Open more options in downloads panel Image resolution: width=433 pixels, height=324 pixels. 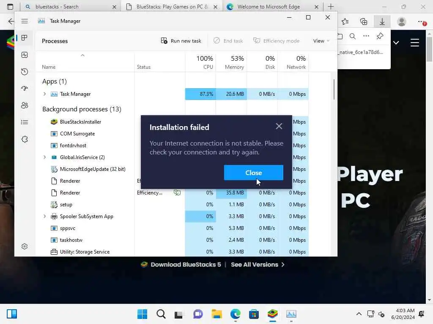tap(366, 36)
